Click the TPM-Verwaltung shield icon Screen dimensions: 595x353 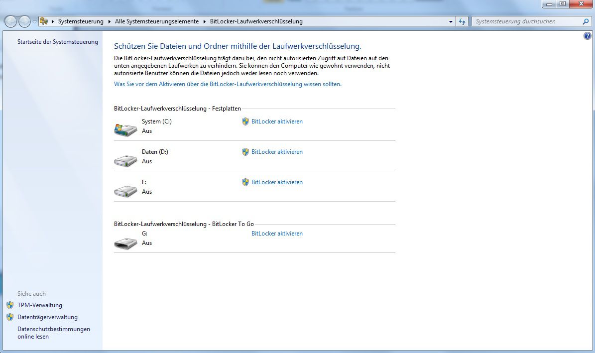9,305
